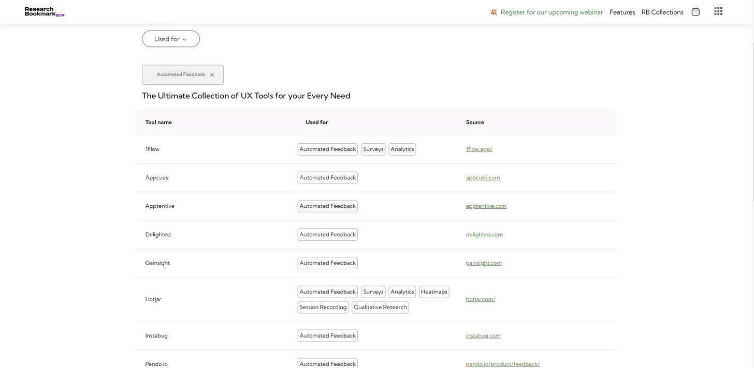Click the Tool name column header
This screenshot has height=368, width=754.
pyautogui.click(x=158, y=122)
